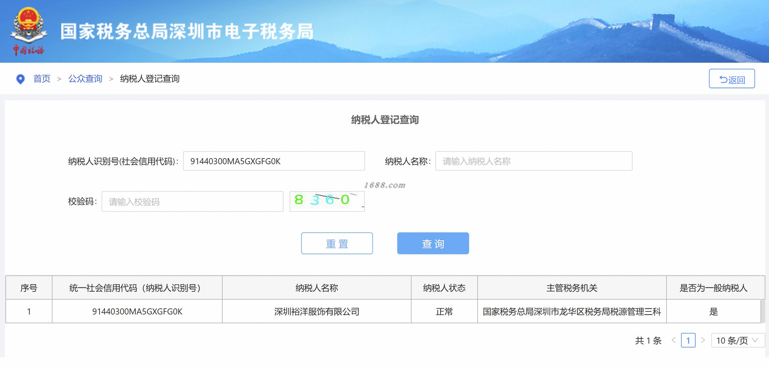Click the 纳税人状态 column header

coord(444,288)
